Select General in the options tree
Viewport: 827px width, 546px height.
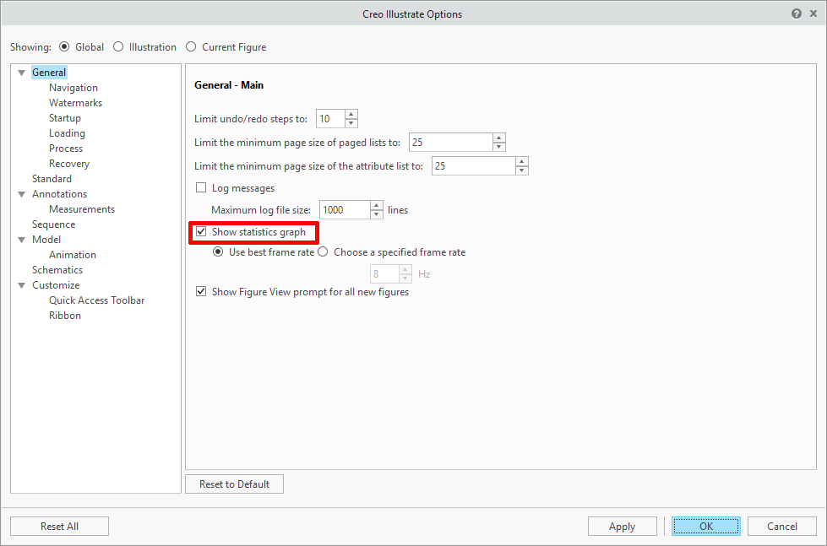(x=49, y=73)
